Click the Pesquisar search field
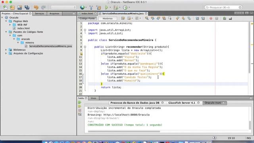The width and height of the screenshot is (254, 143). click(x=223, y=7)
